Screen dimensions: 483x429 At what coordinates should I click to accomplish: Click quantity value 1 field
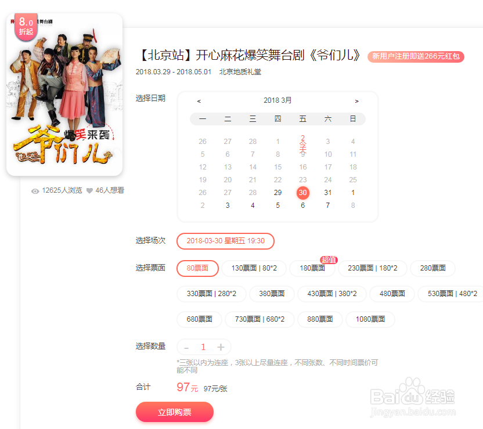203,347
